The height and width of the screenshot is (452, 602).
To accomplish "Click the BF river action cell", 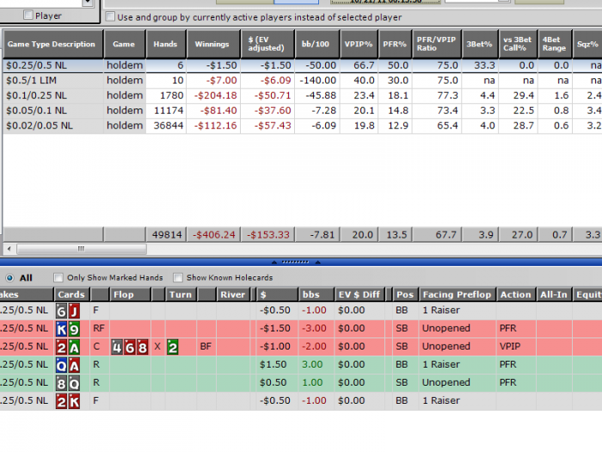I will click(206, 346).
